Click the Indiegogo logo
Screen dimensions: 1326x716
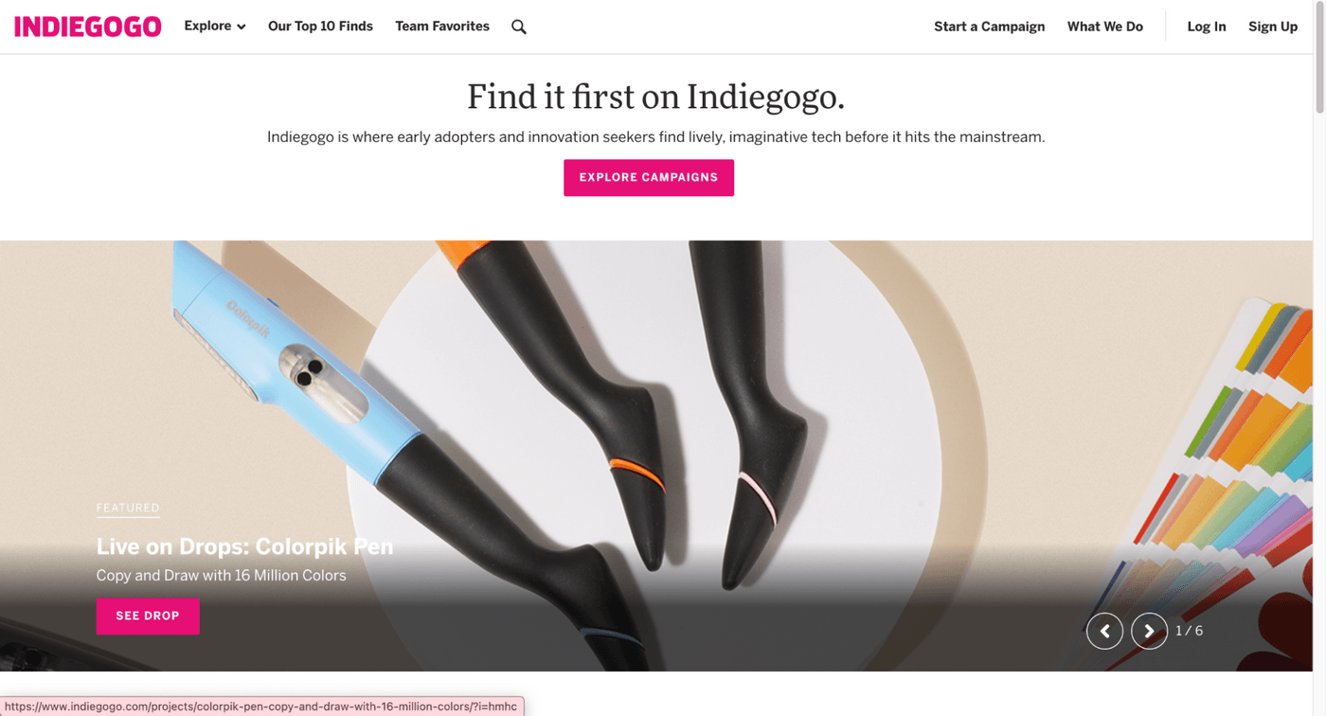tap(88, 27)
